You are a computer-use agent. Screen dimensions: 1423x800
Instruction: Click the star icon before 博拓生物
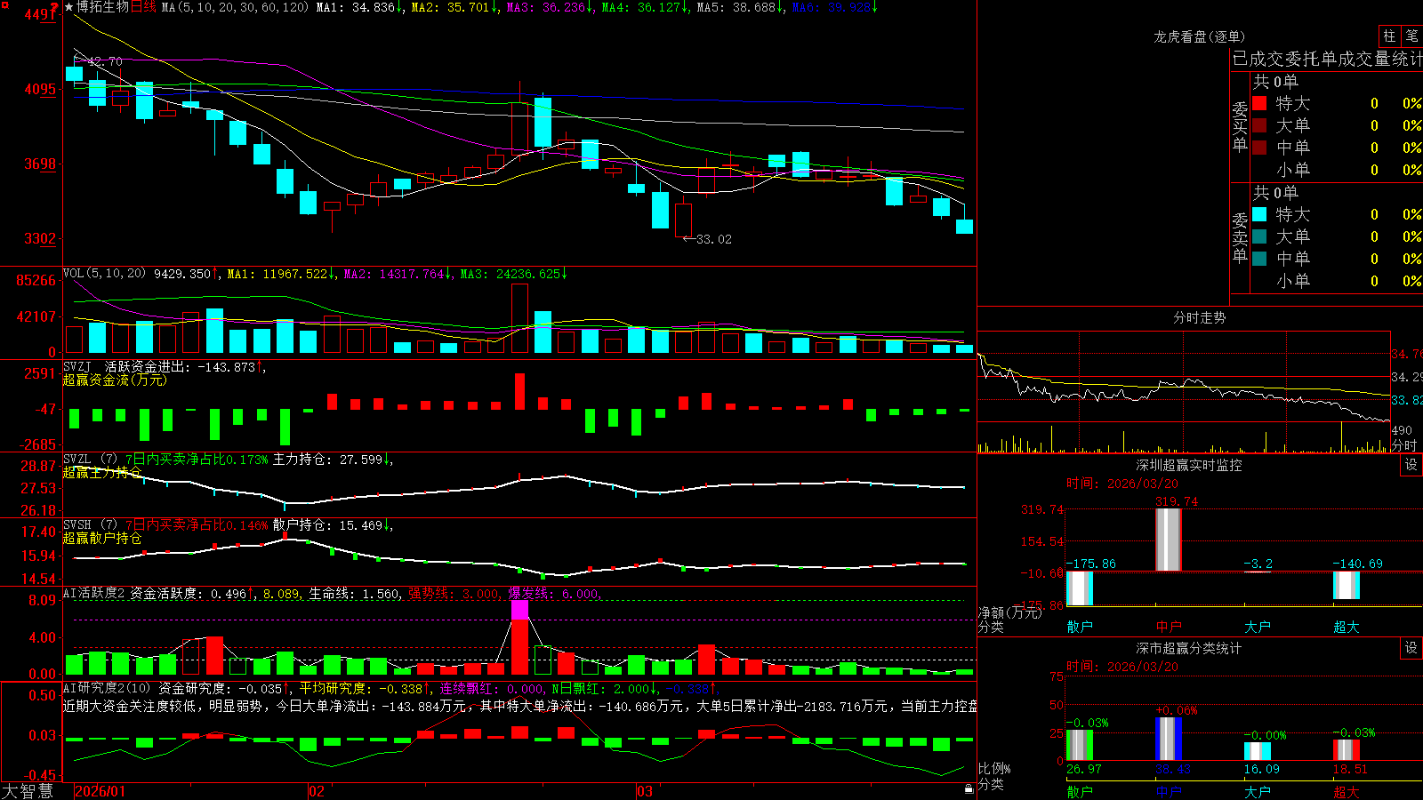68,7
